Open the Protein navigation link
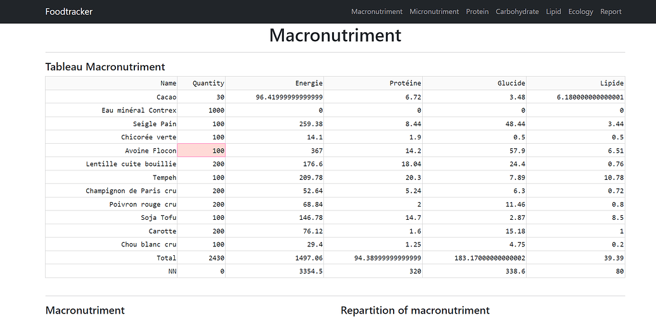The width and height of the screenshot is (656, 325). 477,11
